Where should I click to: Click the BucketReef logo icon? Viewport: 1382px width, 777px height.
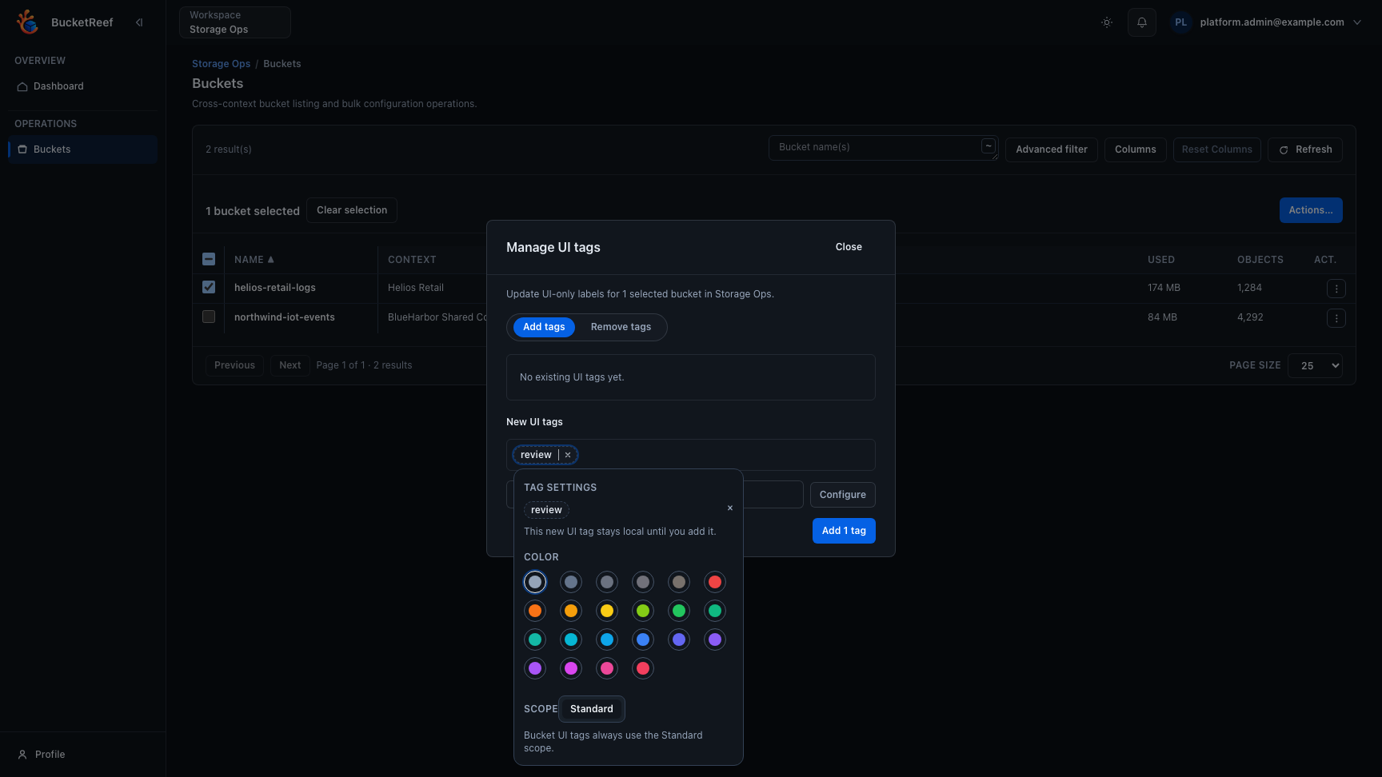(x=28, y=22)
